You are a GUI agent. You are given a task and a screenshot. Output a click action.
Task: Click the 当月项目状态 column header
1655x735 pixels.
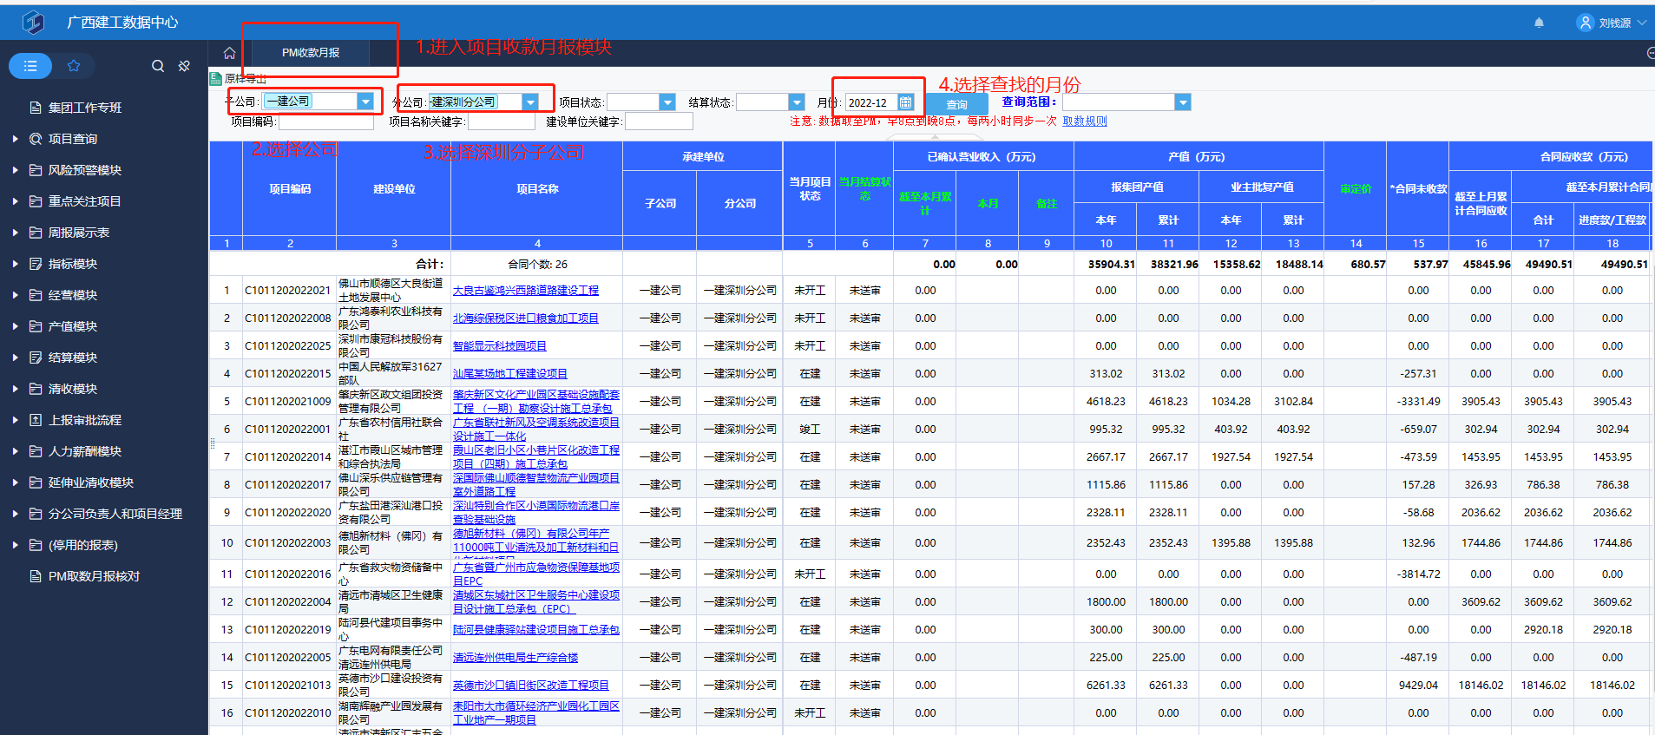click(x=810, y=189)
